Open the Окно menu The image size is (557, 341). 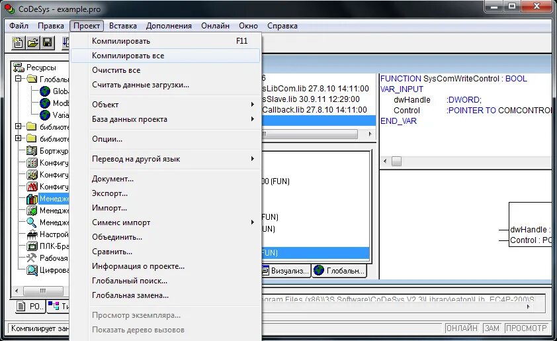tap(248, 26)
